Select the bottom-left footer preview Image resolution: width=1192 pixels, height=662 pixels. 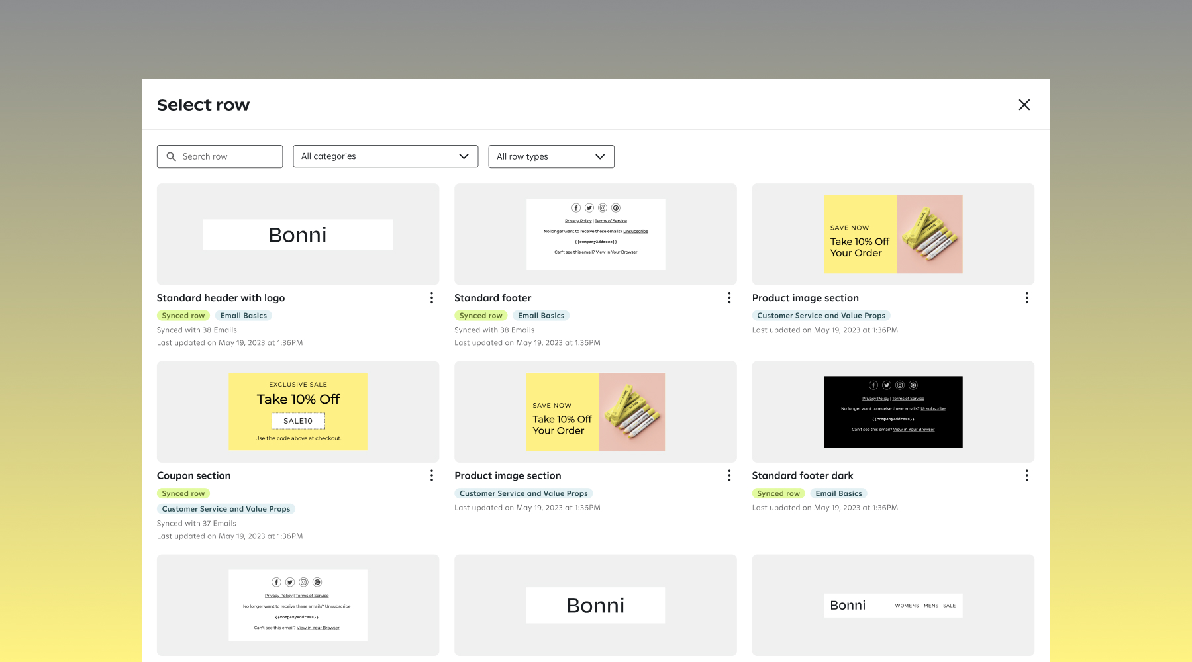click(x=297, y=604)
